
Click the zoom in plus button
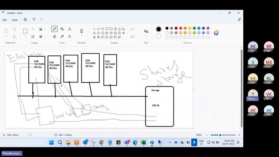[239, 135]
